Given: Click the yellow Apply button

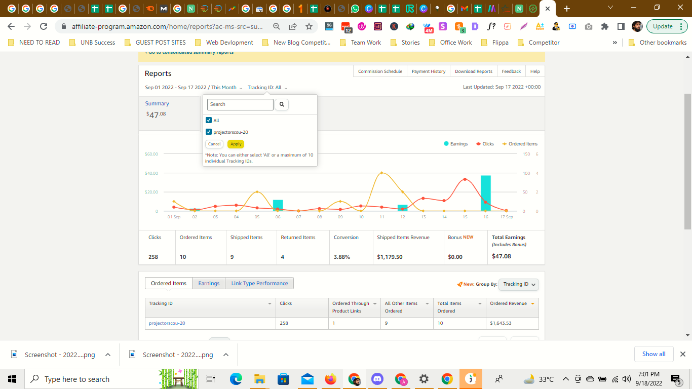Looking at the screenshot, I should click(236, 144).
